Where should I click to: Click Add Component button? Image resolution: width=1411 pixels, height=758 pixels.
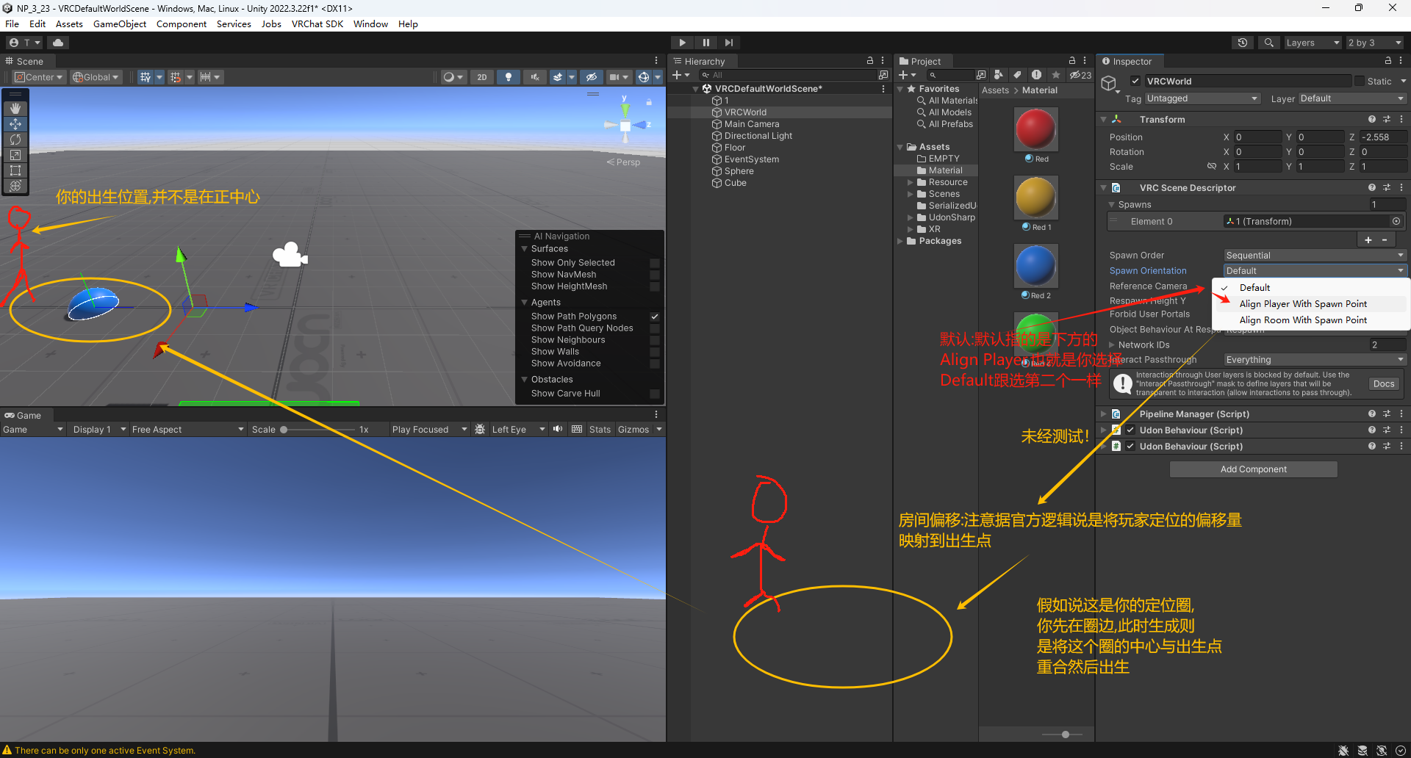pos(1253,469)
